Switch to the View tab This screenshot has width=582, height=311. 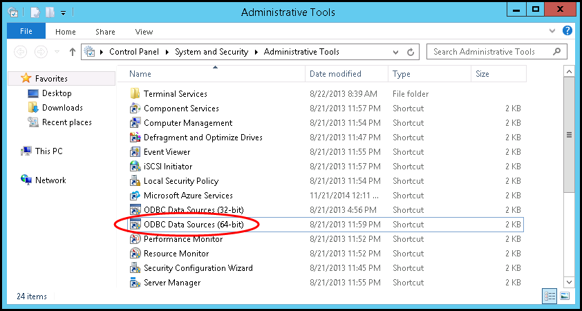coord(144,32)
